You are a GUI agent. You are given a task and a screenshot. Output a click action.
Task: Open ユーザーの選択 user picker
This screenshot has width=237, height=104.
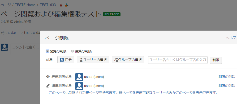93,60
